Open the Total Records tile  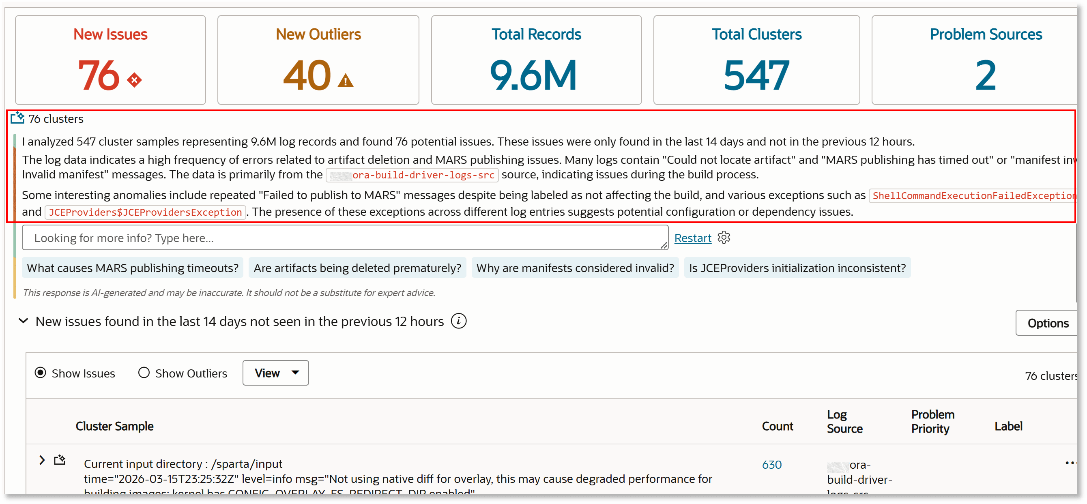(x=536, y=60)
